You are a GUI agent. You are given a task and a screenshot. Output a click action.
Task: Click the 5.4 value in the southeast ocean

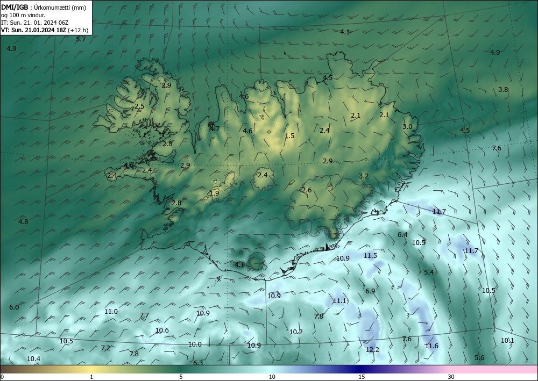coord(429,272)
